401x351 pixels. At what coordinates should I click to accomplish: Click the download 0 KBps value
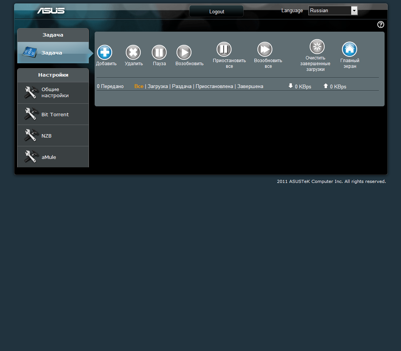click(x=303, y=87)
